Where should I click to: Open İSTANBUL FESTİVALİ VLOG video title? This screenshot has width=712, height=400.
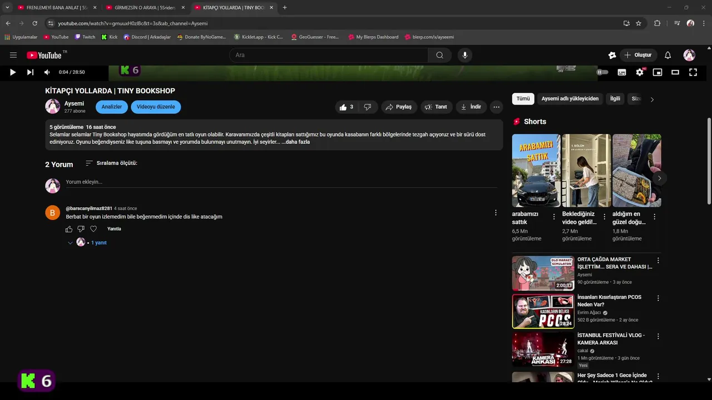click(611, 339)
